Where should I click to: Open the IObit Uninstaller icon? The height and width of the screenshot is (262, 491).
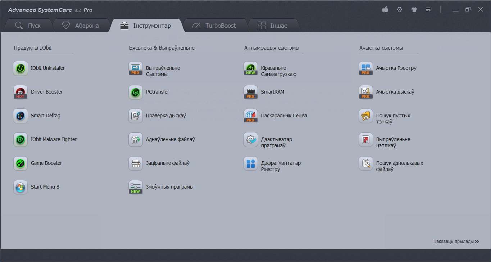21,68
